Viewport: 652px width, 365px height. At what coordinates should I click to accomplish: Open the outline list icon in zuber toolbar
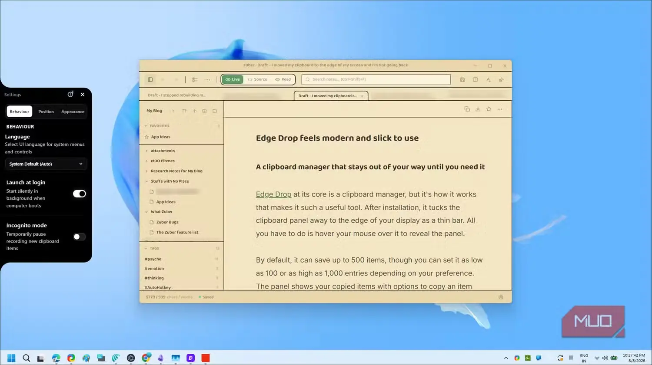pos(195,79)
